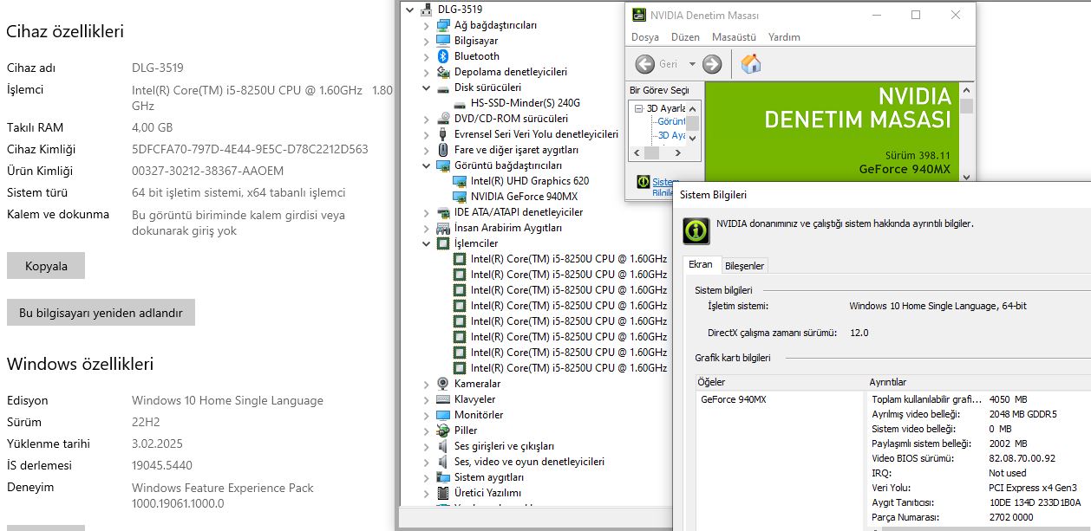Open the Dosya menu in NVIDIA window
Image resolution: width=1091 pixels, height=531 pixels.
tap(645, 37)
